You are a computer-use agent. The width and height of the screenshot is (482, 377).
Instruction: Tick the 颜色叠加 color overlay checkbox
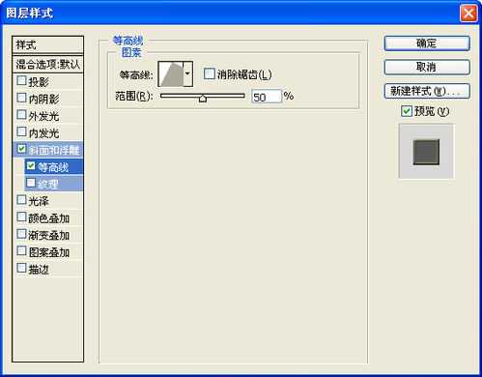coord(21,217)
